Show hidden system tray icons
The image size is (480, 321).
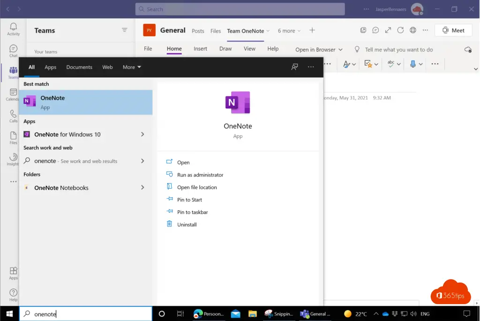pos(376,313)
